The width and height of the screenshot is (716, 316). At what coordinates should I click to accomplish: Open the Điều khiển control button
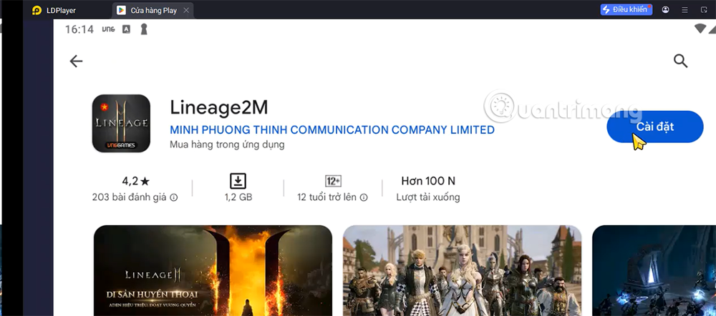coord(626,9)
